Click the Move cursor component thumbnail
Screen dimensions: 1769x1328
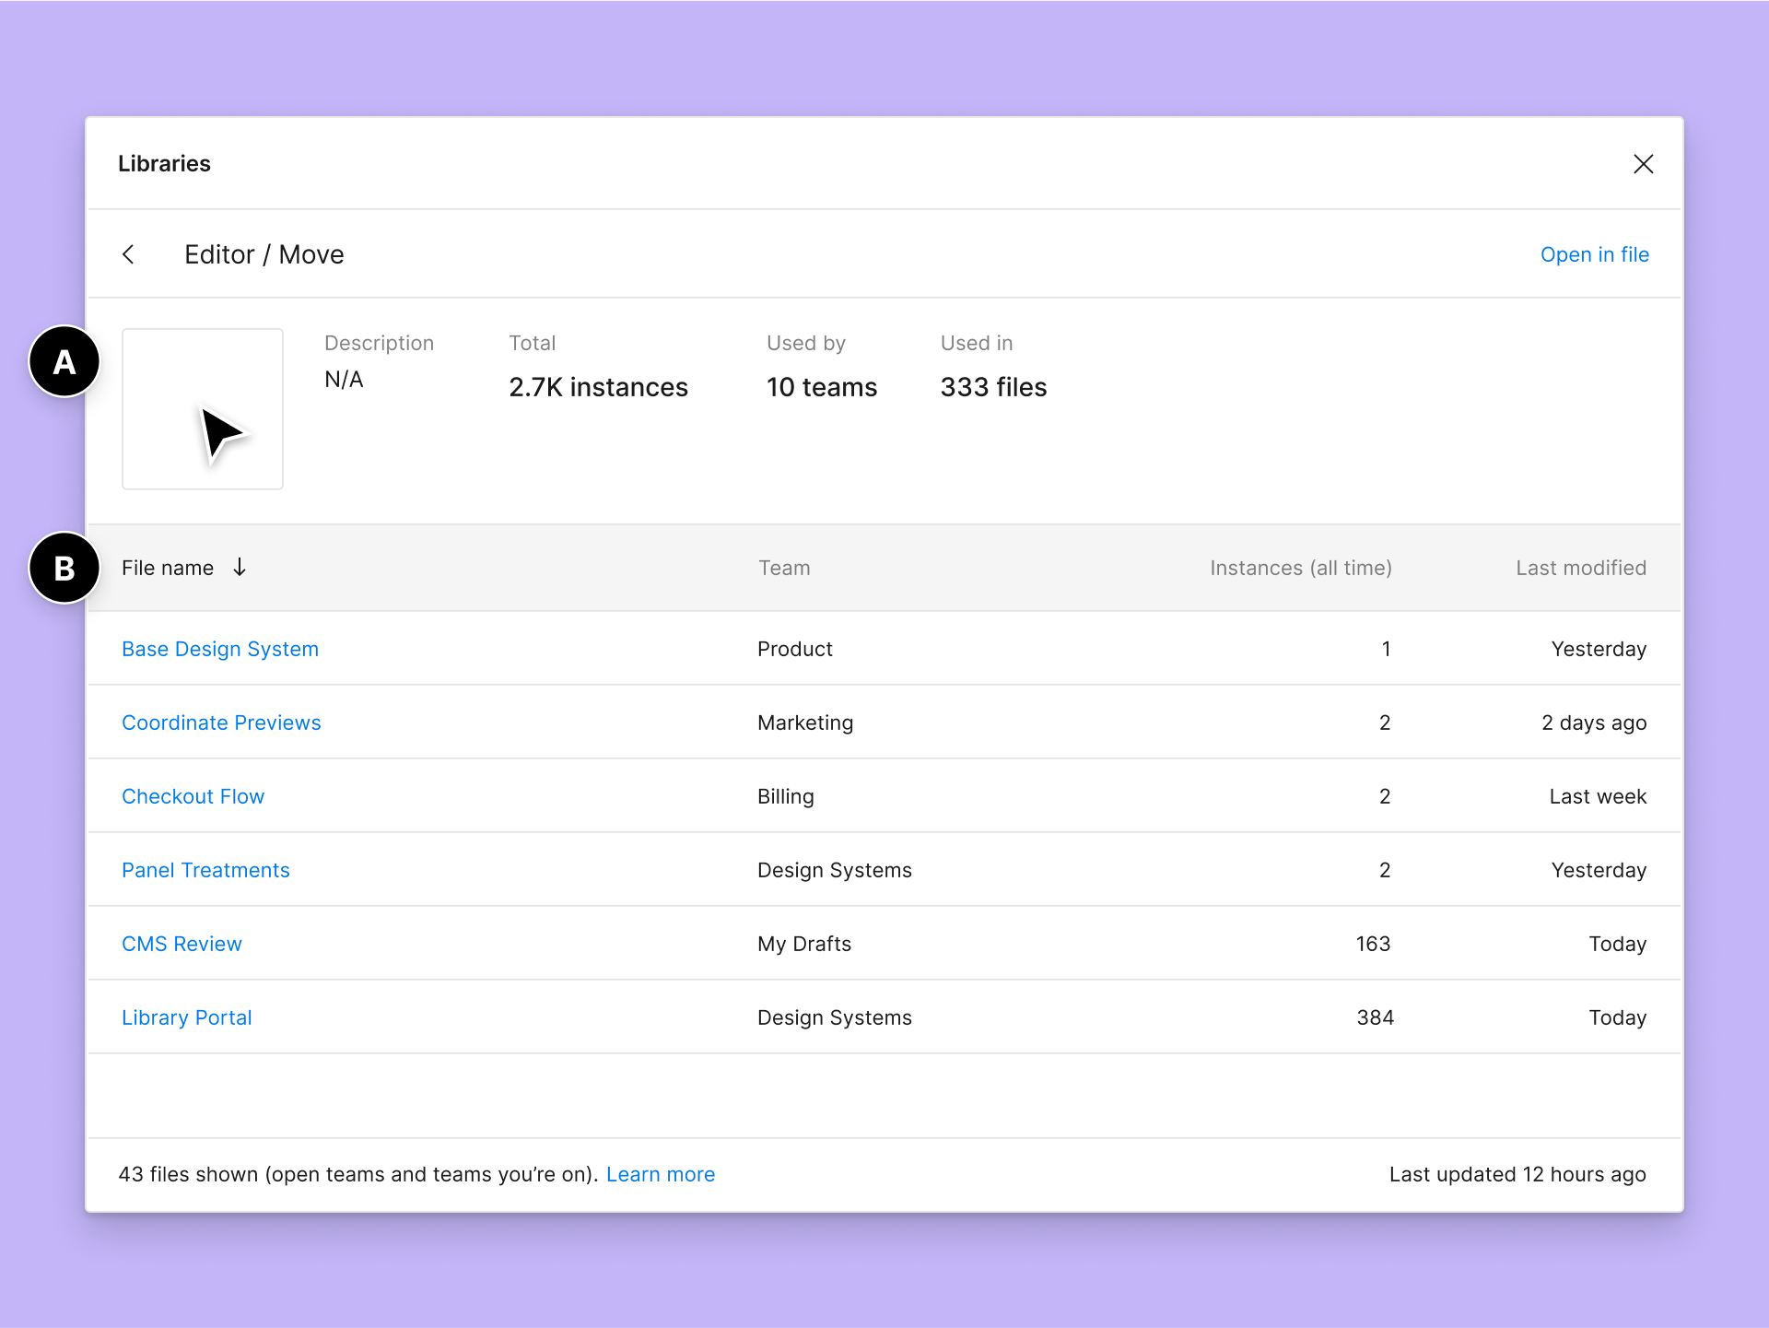coord(203,409)
